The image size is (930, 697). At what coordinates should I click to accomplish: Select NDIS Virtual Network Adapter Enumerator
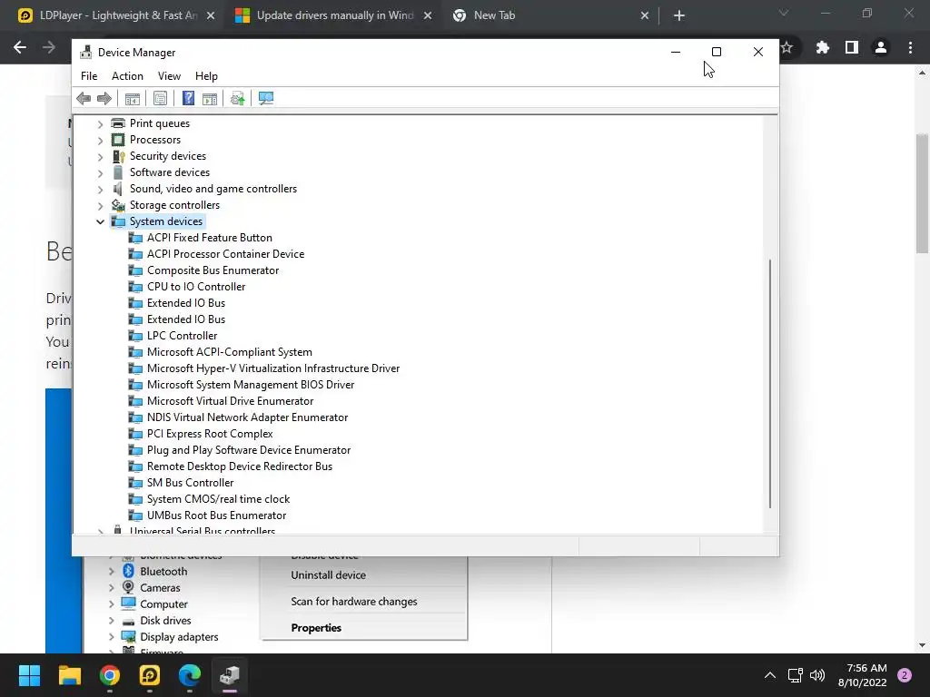[247, 417]
